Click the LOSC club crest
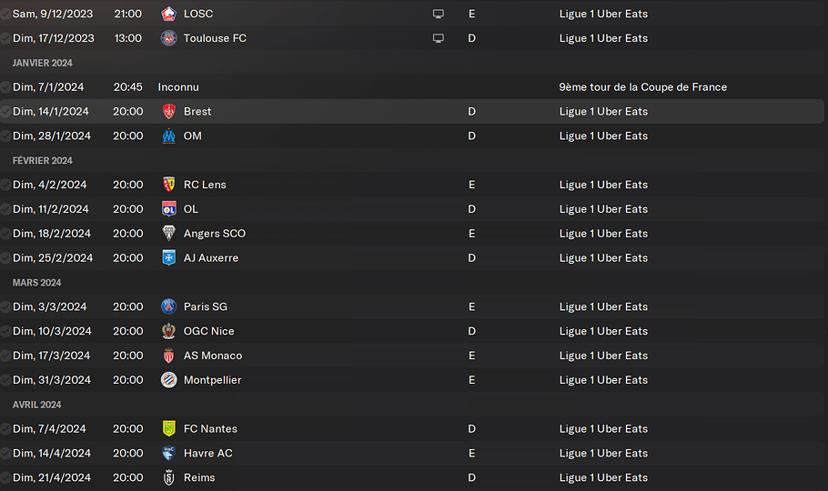Screen dimensions: 828x491 (168, 14)
